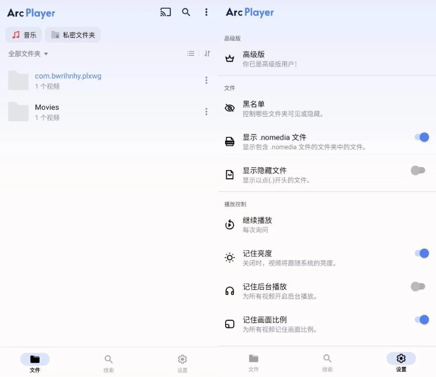
Task: Click the sort order arrows icon
Action: click(207, 54)
